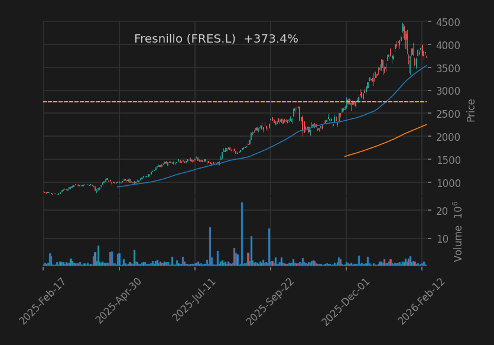
Task: Click the start of the blue moving average line
Action: [x=118, y=187]
